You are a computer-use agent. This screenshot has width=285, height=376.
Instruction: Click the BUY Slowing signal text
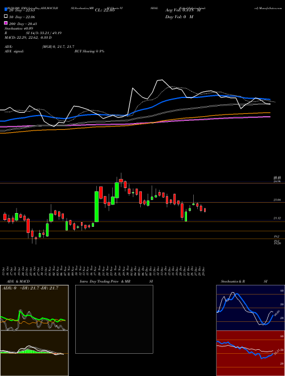tap(89, 51)
